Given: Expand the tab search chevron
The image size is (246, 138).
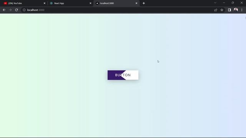Looking at the screenshot, I should point(215,3).
